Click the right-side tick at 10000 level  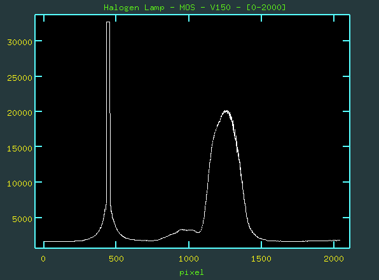(346, 182)
